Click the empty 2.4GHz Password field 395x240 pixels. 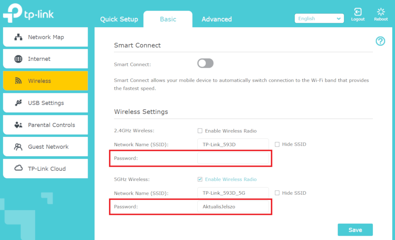(233, 158)
